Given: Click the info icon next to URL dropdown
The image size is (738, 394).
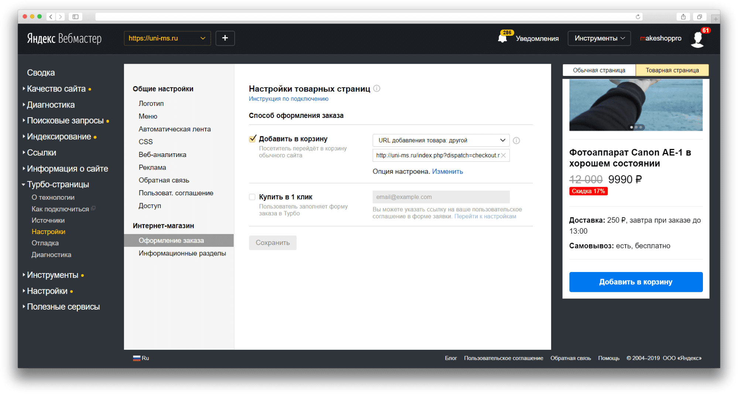Looking at the screenshot, I should pyautogui.click(x=516, y=140).
